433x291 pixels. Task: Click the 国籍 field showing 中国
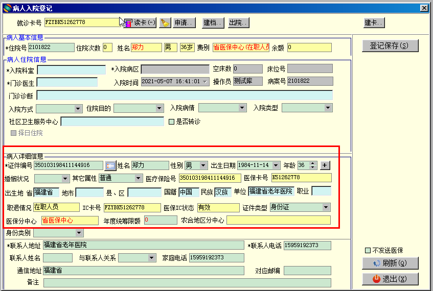coord(189,192)
